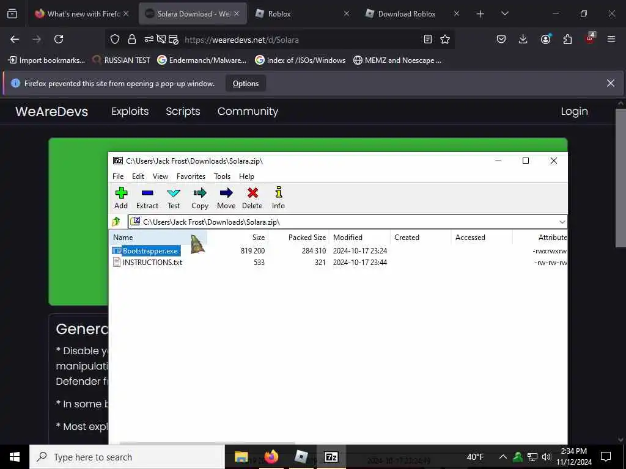Open the Firefox extensions puzzle icon
Viewport: 626px width, 469px height.
(567, 39)
